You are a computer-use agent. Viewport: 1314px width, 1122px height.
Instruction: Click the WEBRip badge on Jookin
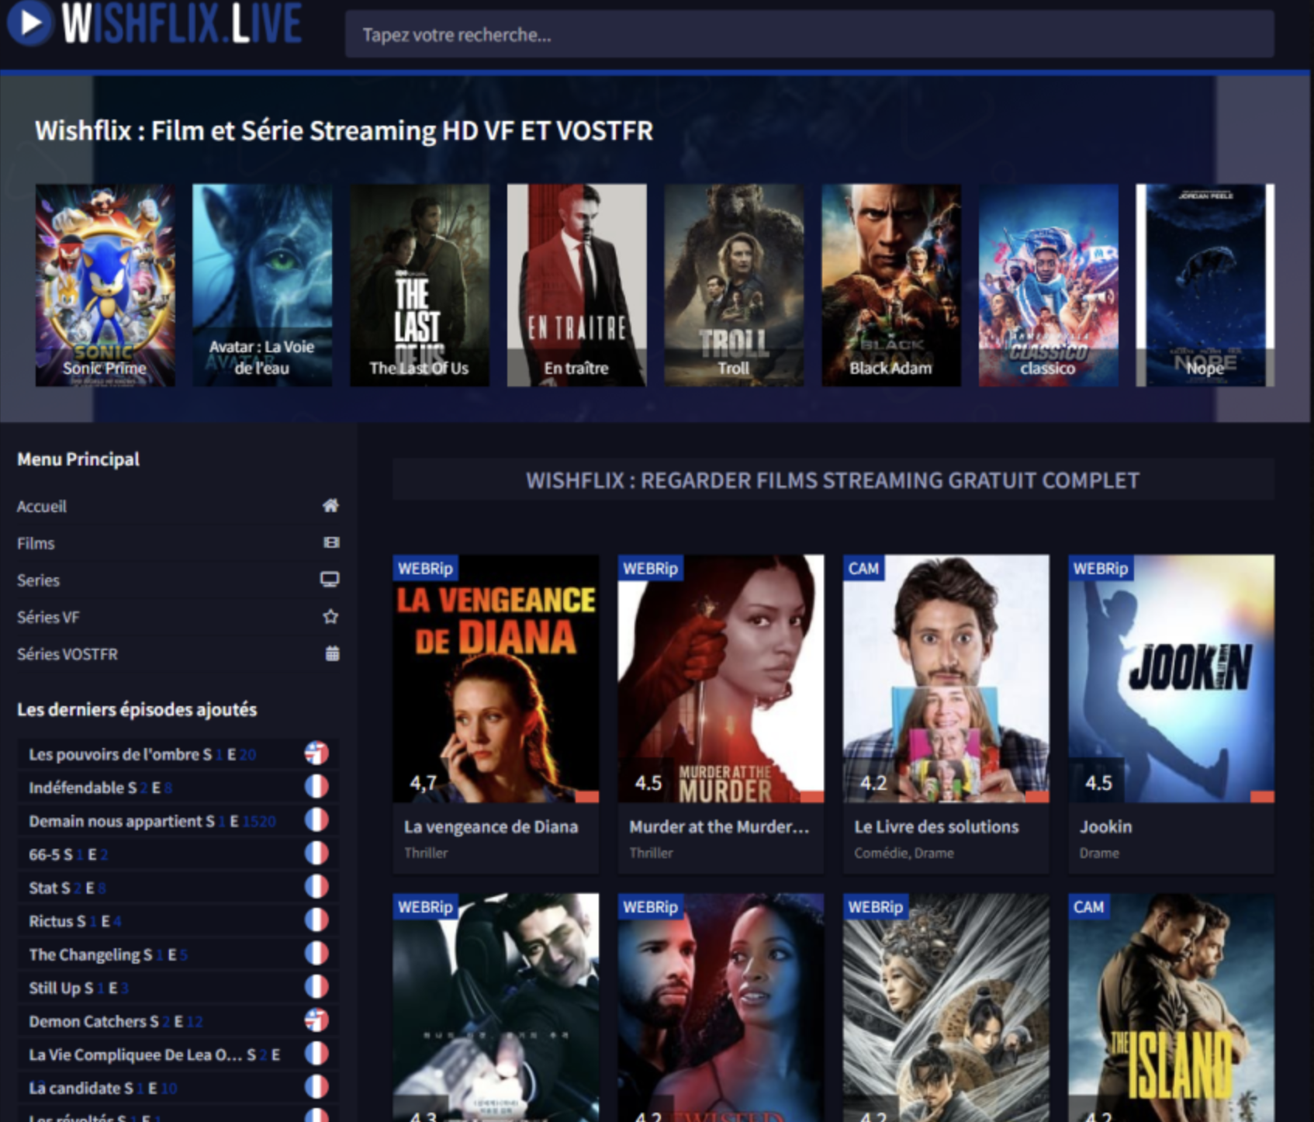tap(1100, 568)
